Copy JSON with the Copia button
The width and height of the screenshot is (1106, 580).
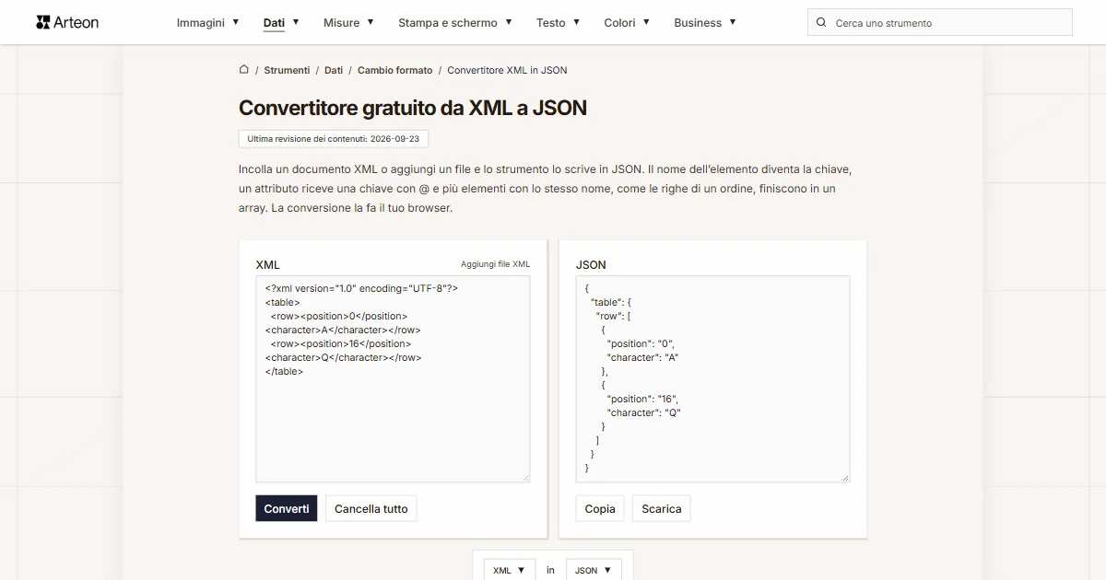point(600,508)
